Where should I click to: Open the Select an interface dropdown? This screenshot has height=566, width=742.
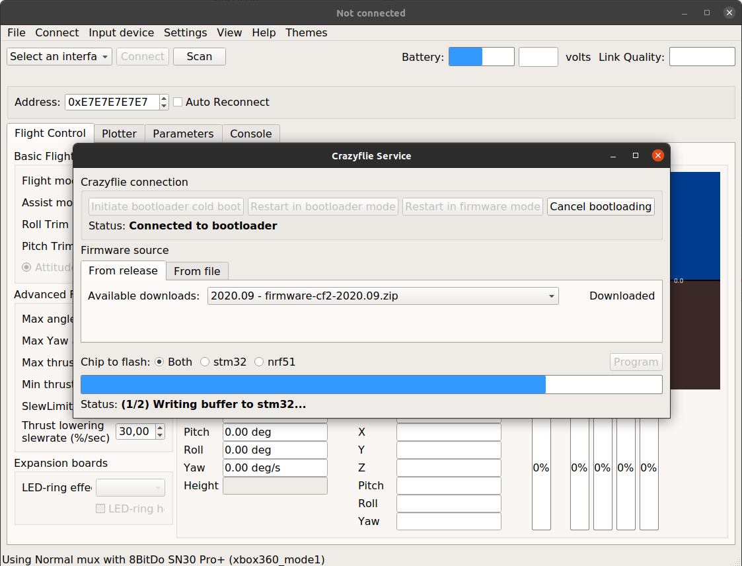(x=59, y=57)
